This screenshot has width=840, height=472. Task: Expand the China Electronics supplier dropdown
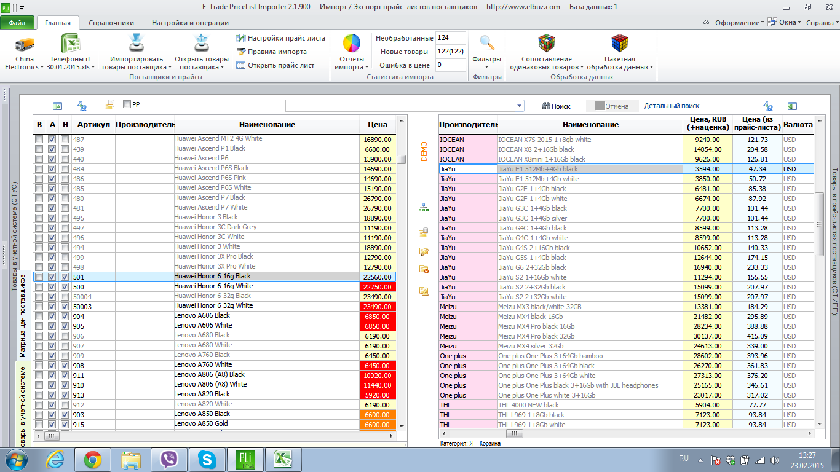click(42, 68)
